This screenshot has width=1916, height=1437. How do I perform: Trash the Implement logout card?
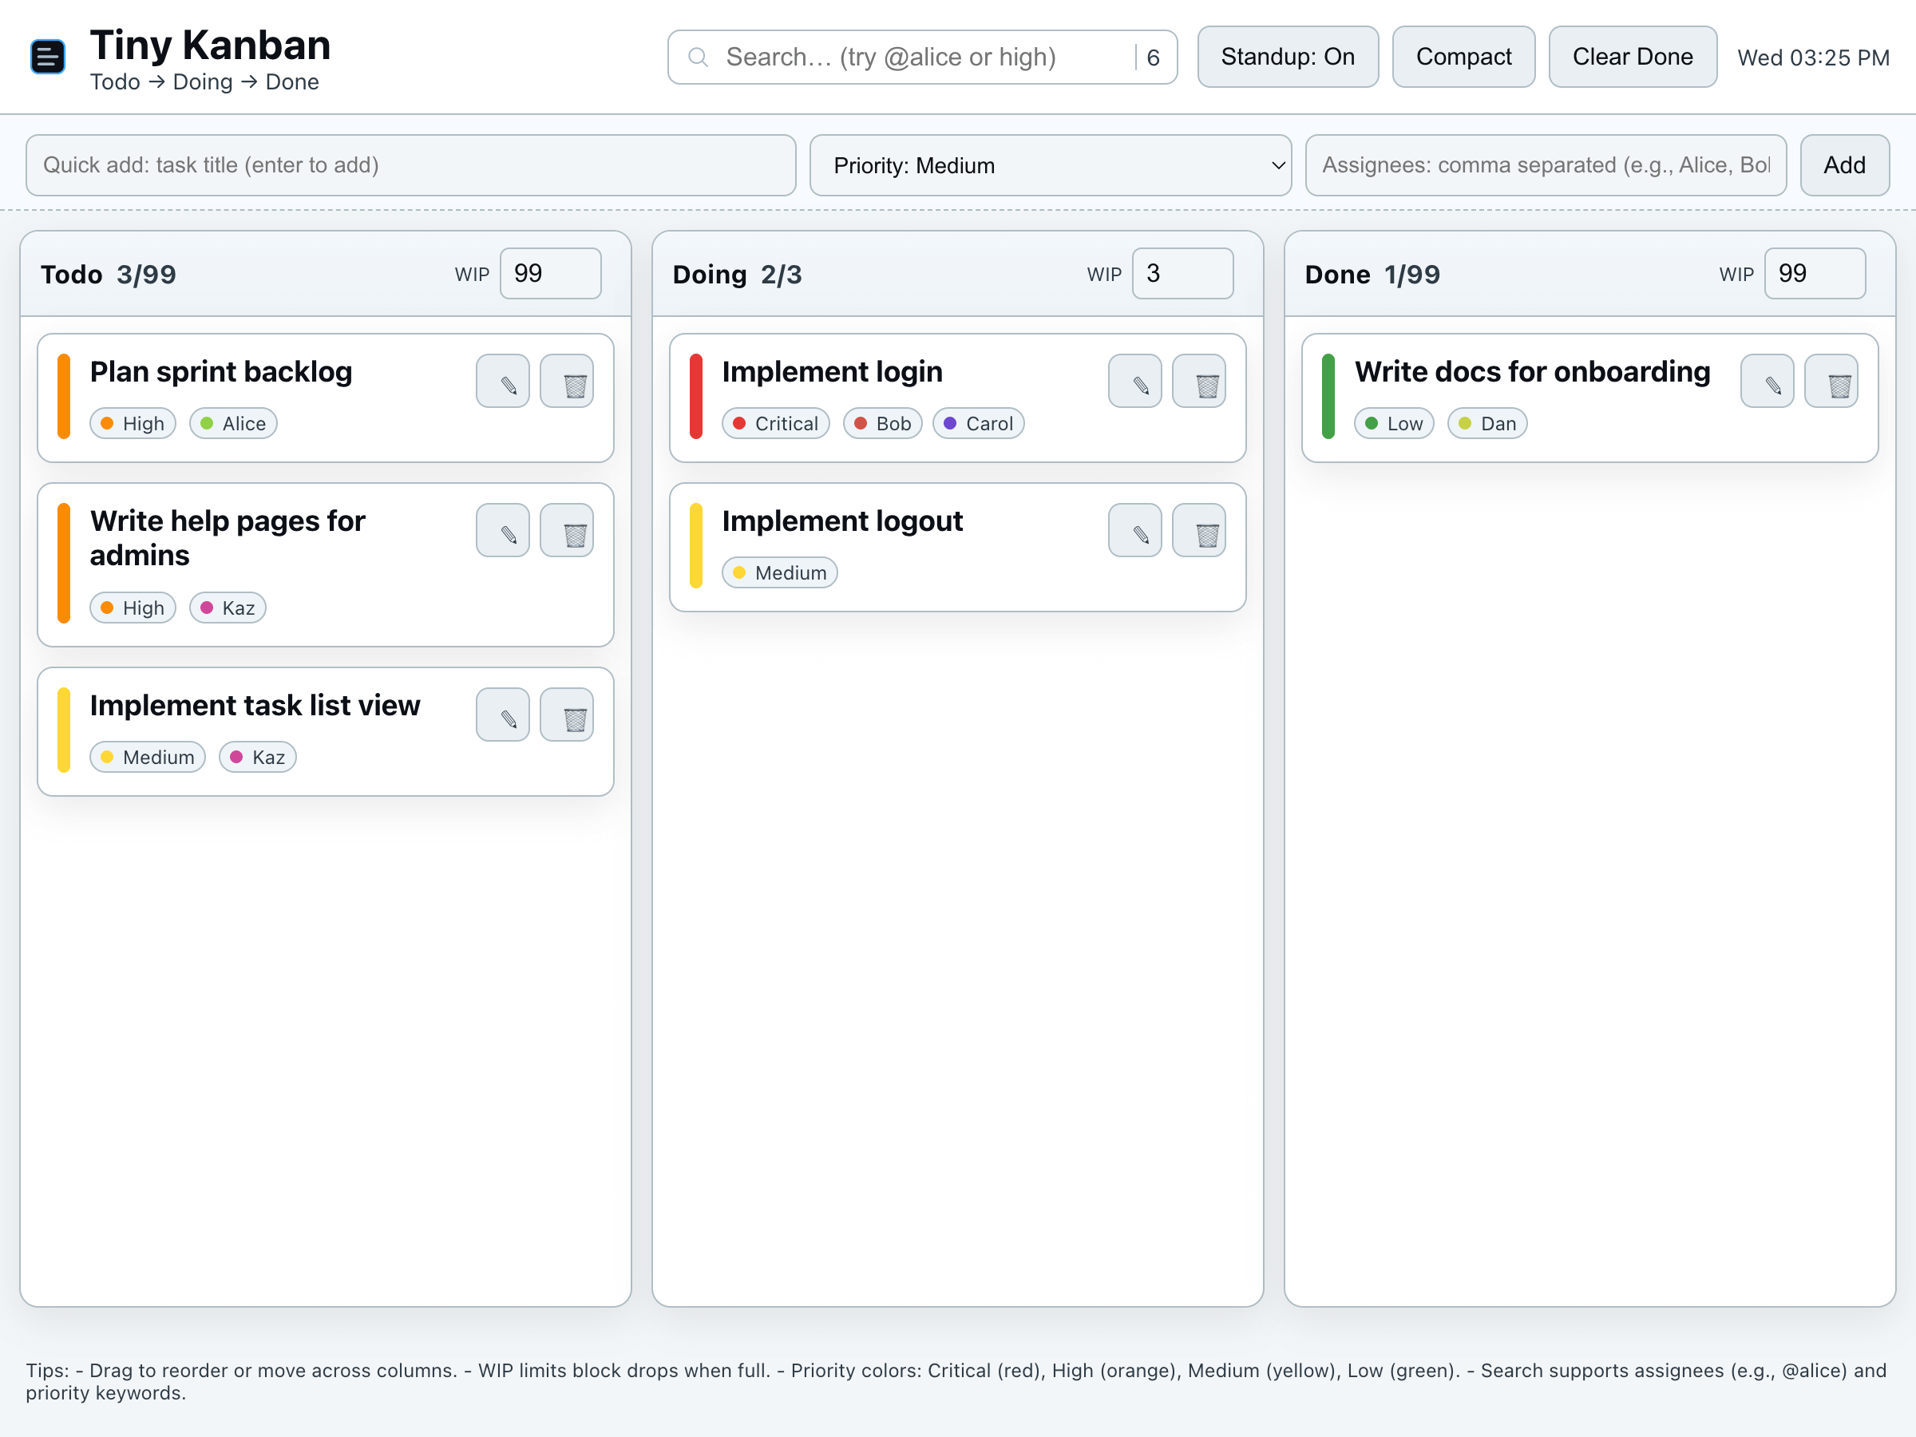1199,530
